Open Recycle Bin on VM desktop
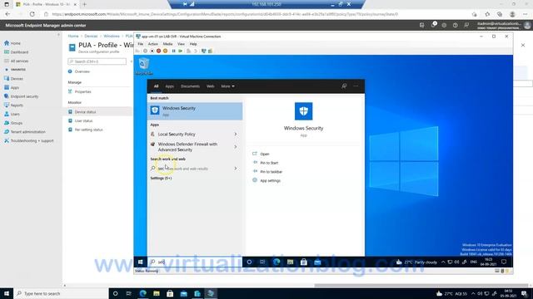 coord(144,66)
